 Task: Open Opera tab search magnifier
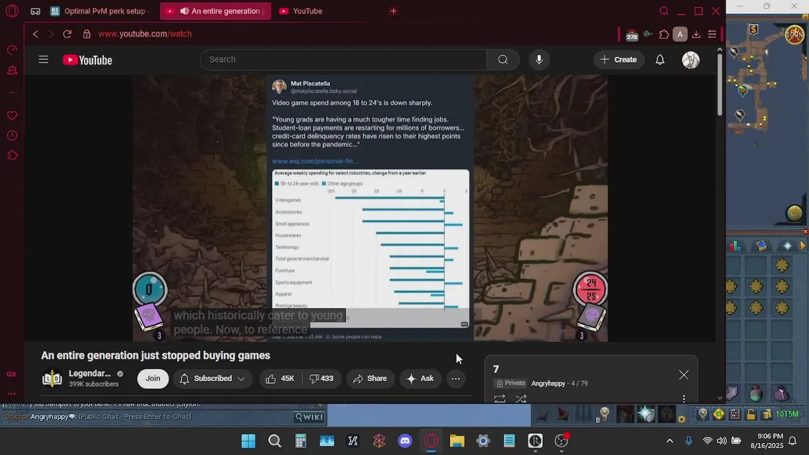(x=664, y=11)
